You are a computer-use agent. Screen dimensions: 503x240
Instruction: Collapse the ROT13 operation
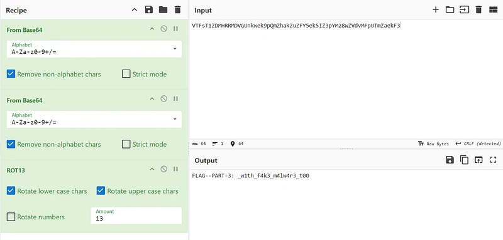pyautogui.click(x=152, y=169)
